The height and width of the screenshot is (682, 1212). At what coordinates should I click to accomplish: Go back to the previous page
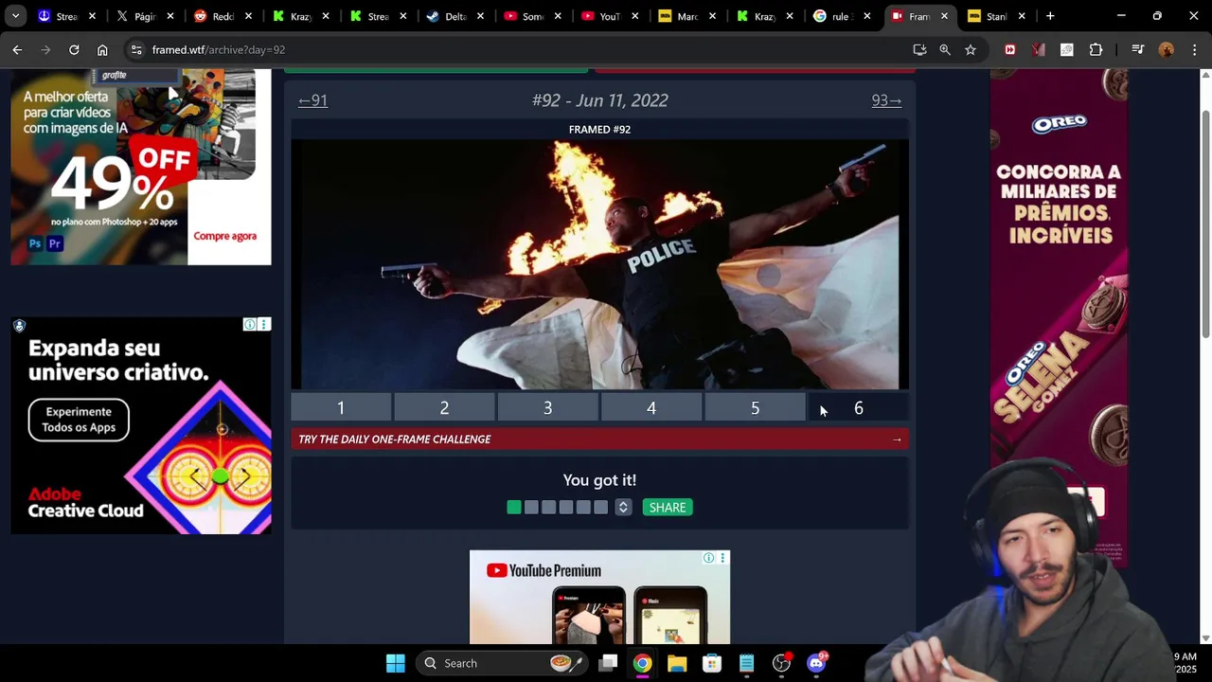[17, 49]
